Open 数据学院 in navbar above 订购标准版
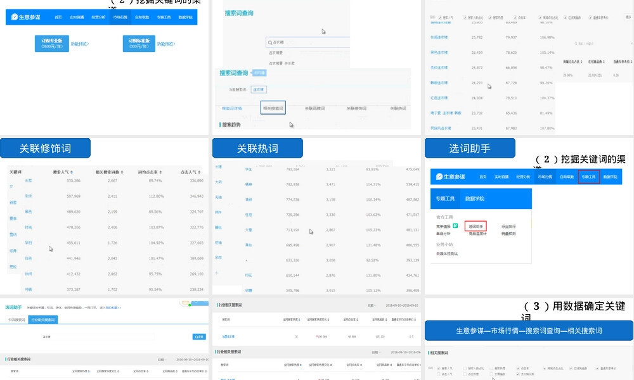Screen dimensions: 634x380 pos(186,17)
